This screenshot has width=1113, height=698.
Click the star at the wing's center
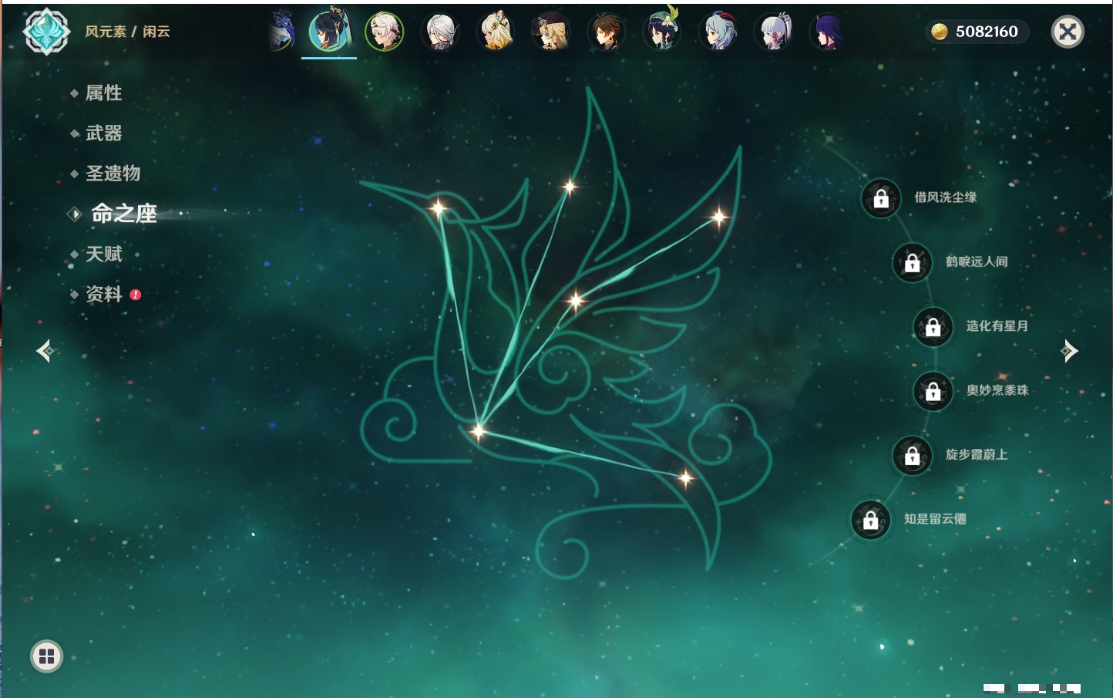pos(576,300)
